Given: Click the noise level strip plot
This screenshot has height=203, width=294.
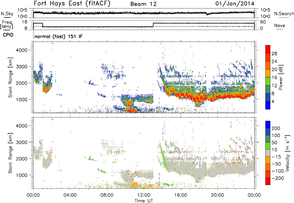Looking at the screenshot, I should click(x=144, y=13).
